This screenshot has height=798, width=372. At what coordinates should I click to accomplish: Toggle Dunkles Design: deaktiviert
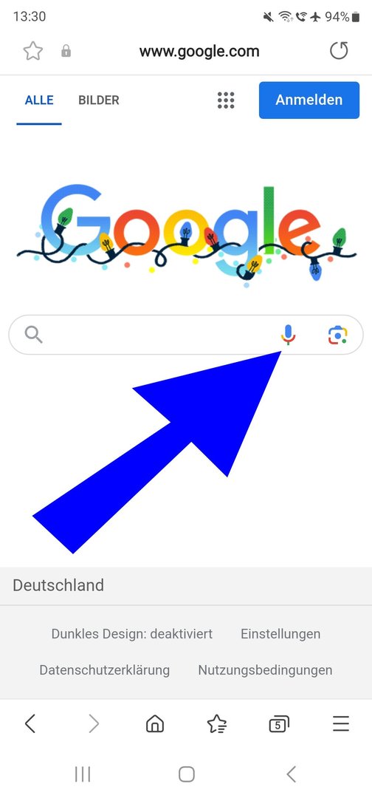coord(132,634)
